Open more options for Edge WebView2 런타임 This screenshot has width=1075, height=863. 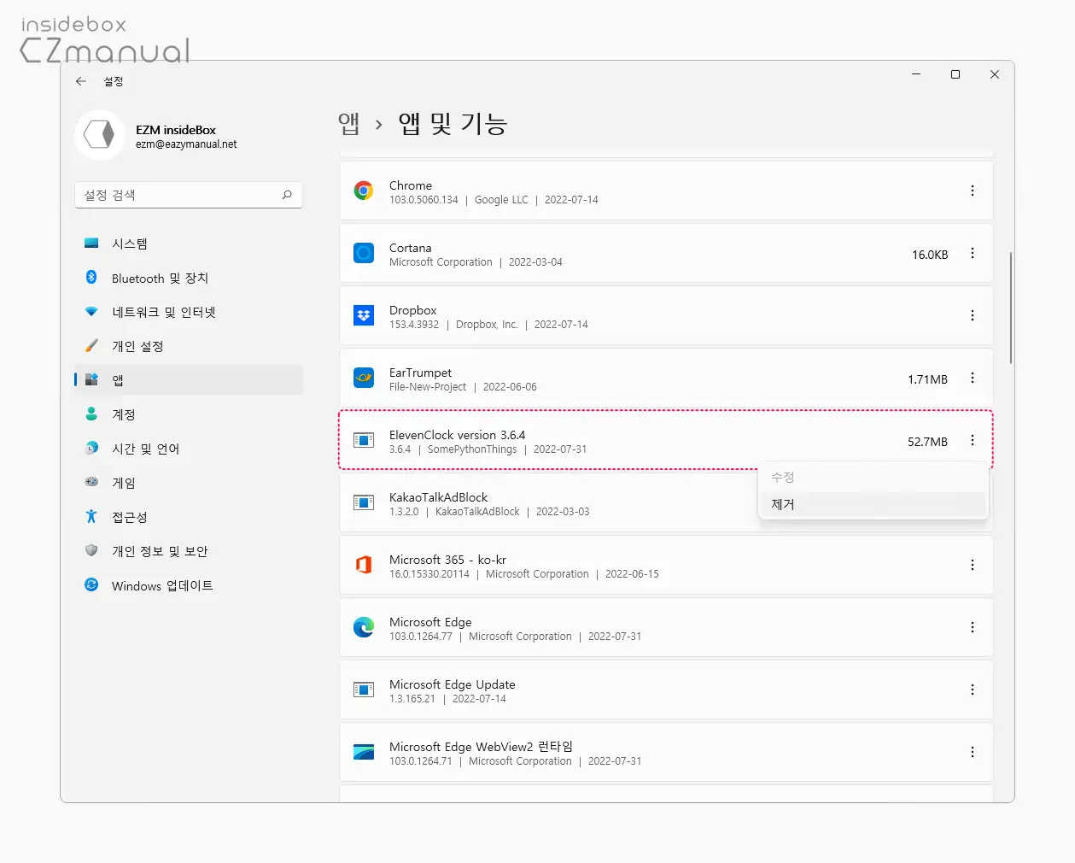[973, 753]
